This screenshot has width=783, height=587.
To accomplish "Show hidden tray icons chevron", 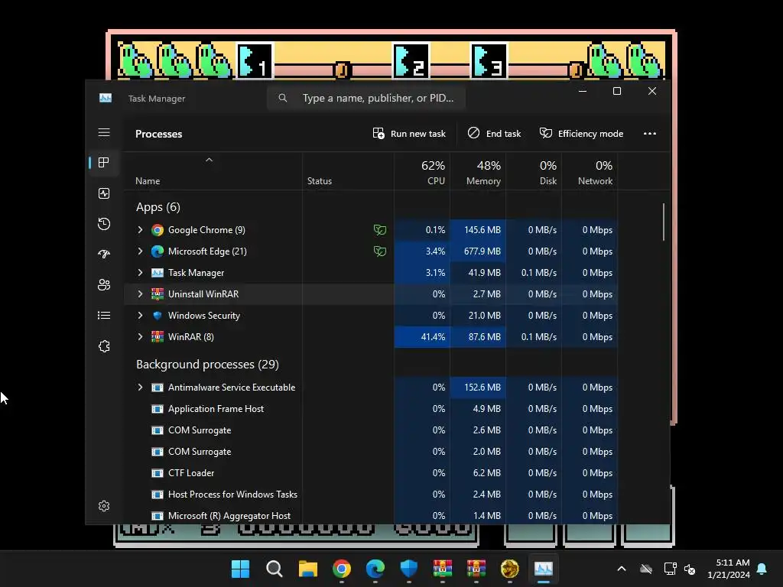I will pyautogui.click(x=622, y=569).
